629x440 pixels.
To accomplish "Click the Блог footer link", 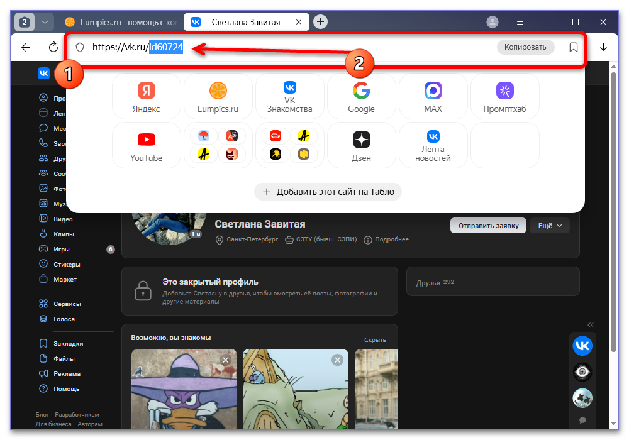I will click(42, 415).
